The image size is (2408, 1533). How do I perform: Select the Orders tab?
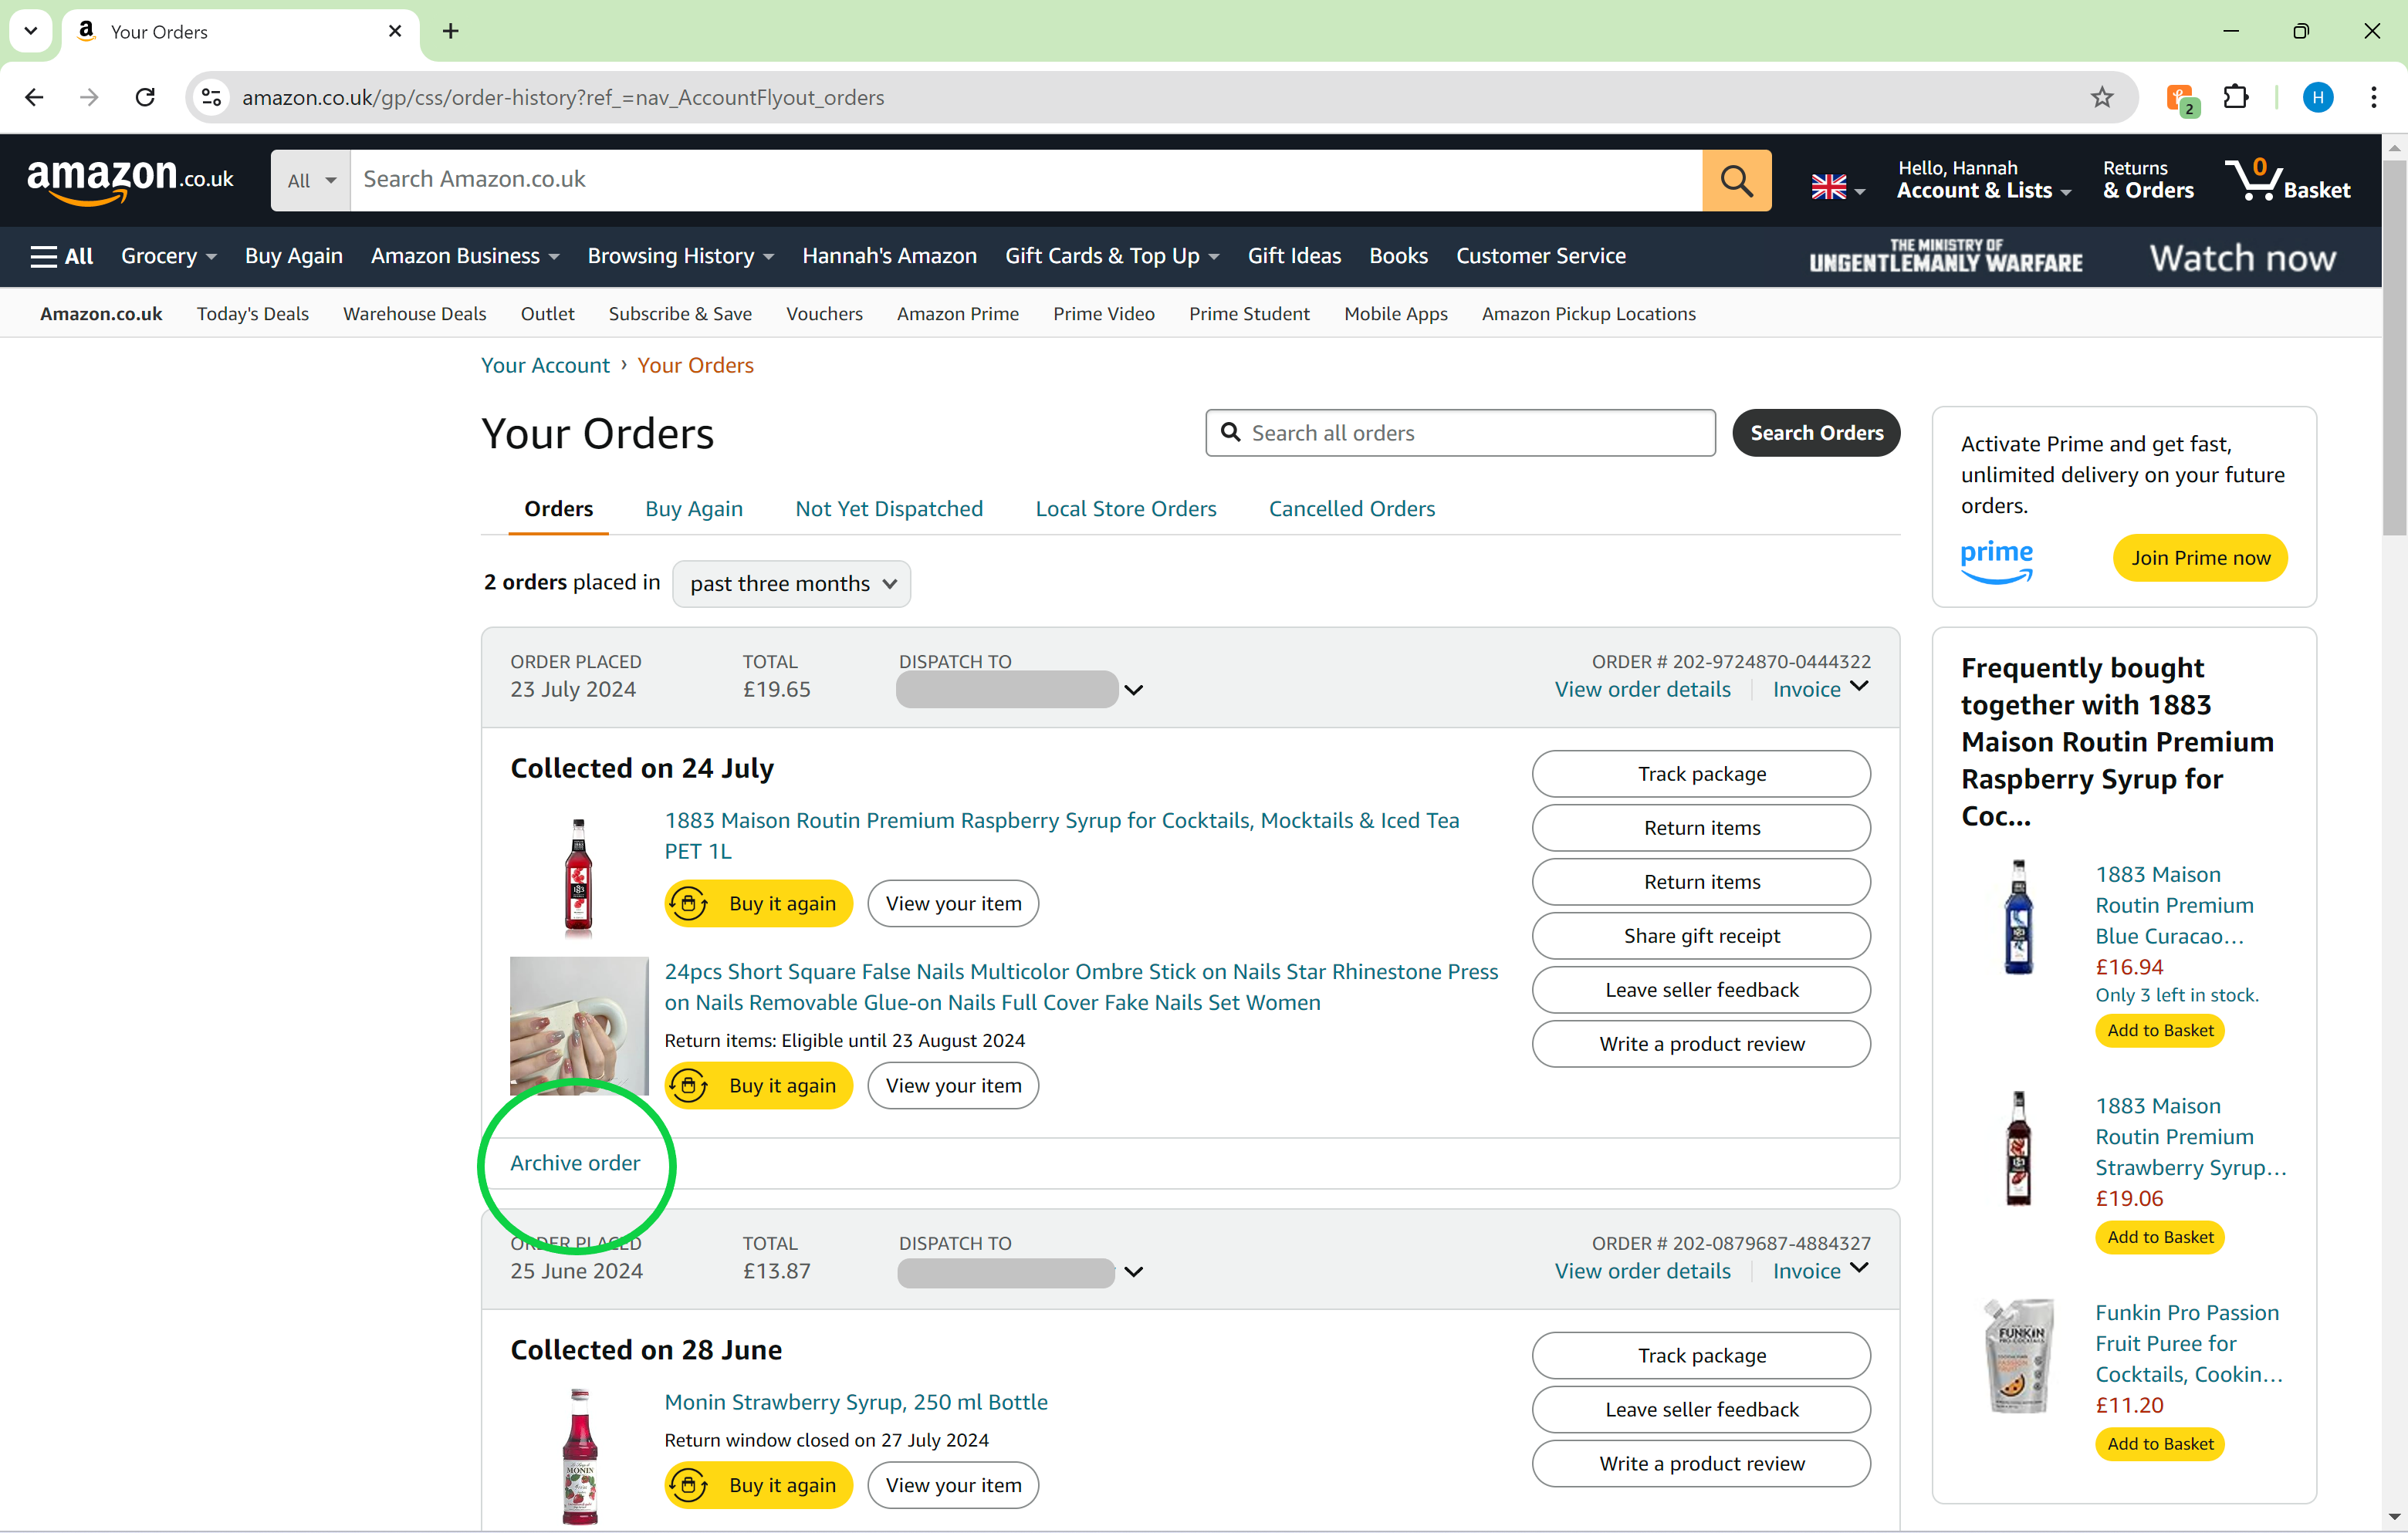click(x=558, y=508)
